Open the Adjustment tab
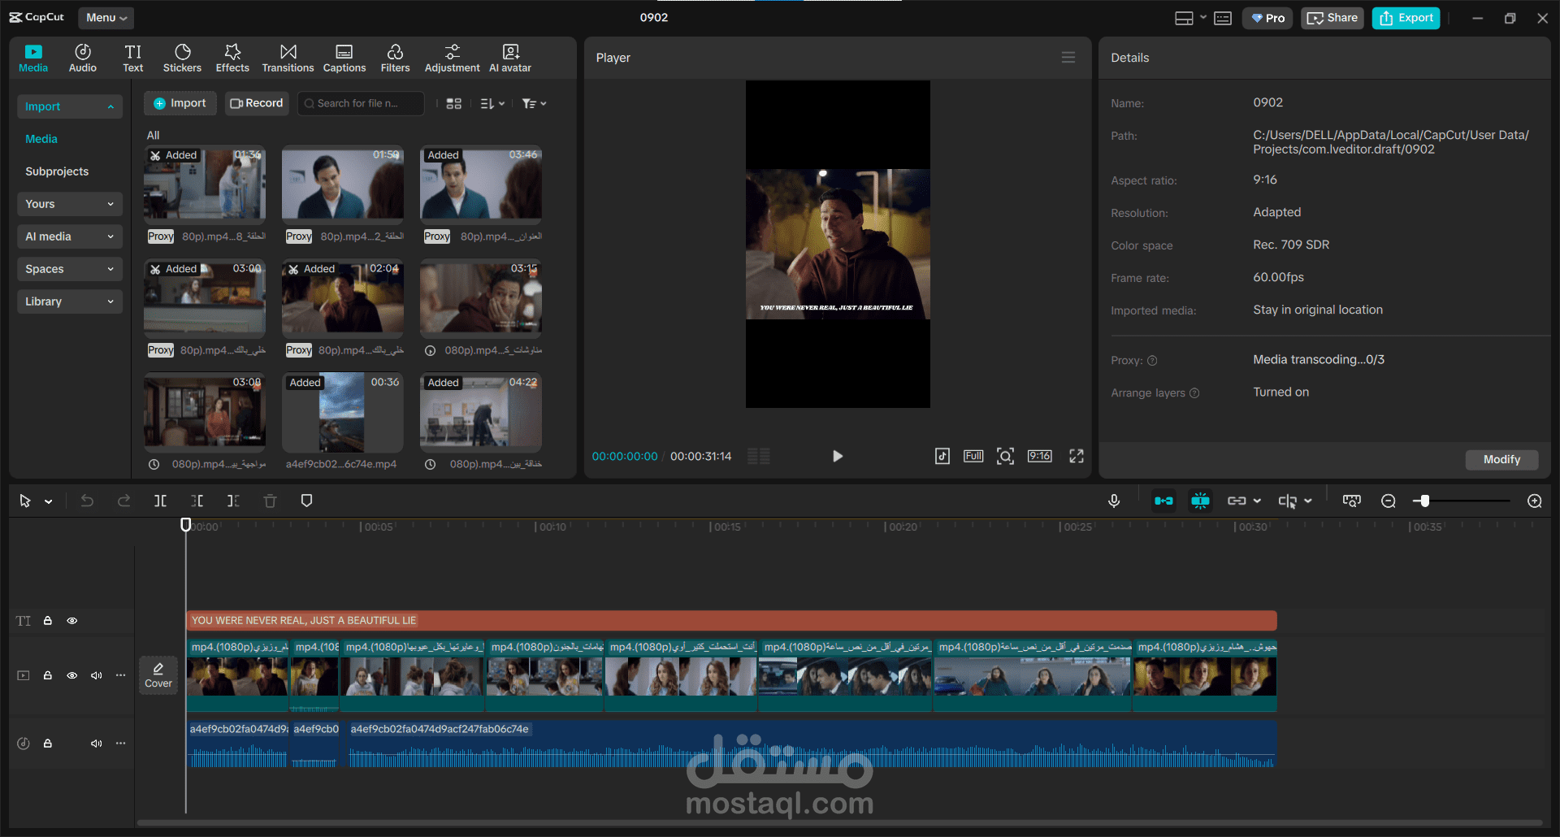Image resolution: width=1560 pixels, height=837 pixels. pos(452,59)
